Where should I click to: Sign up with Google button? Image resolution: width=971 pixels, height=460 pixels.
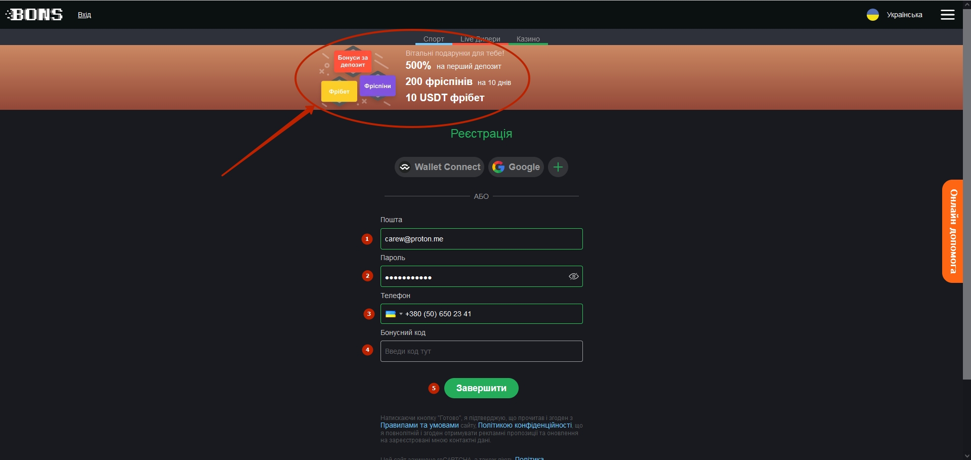pyautogui.click(x=516, y=167)
